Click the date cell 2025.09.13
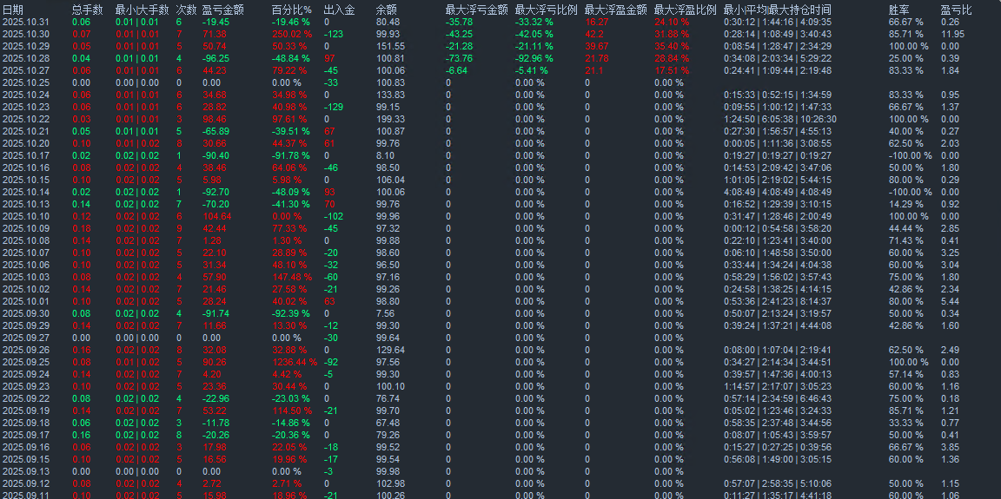The image size is (1001, 499). 26,471
